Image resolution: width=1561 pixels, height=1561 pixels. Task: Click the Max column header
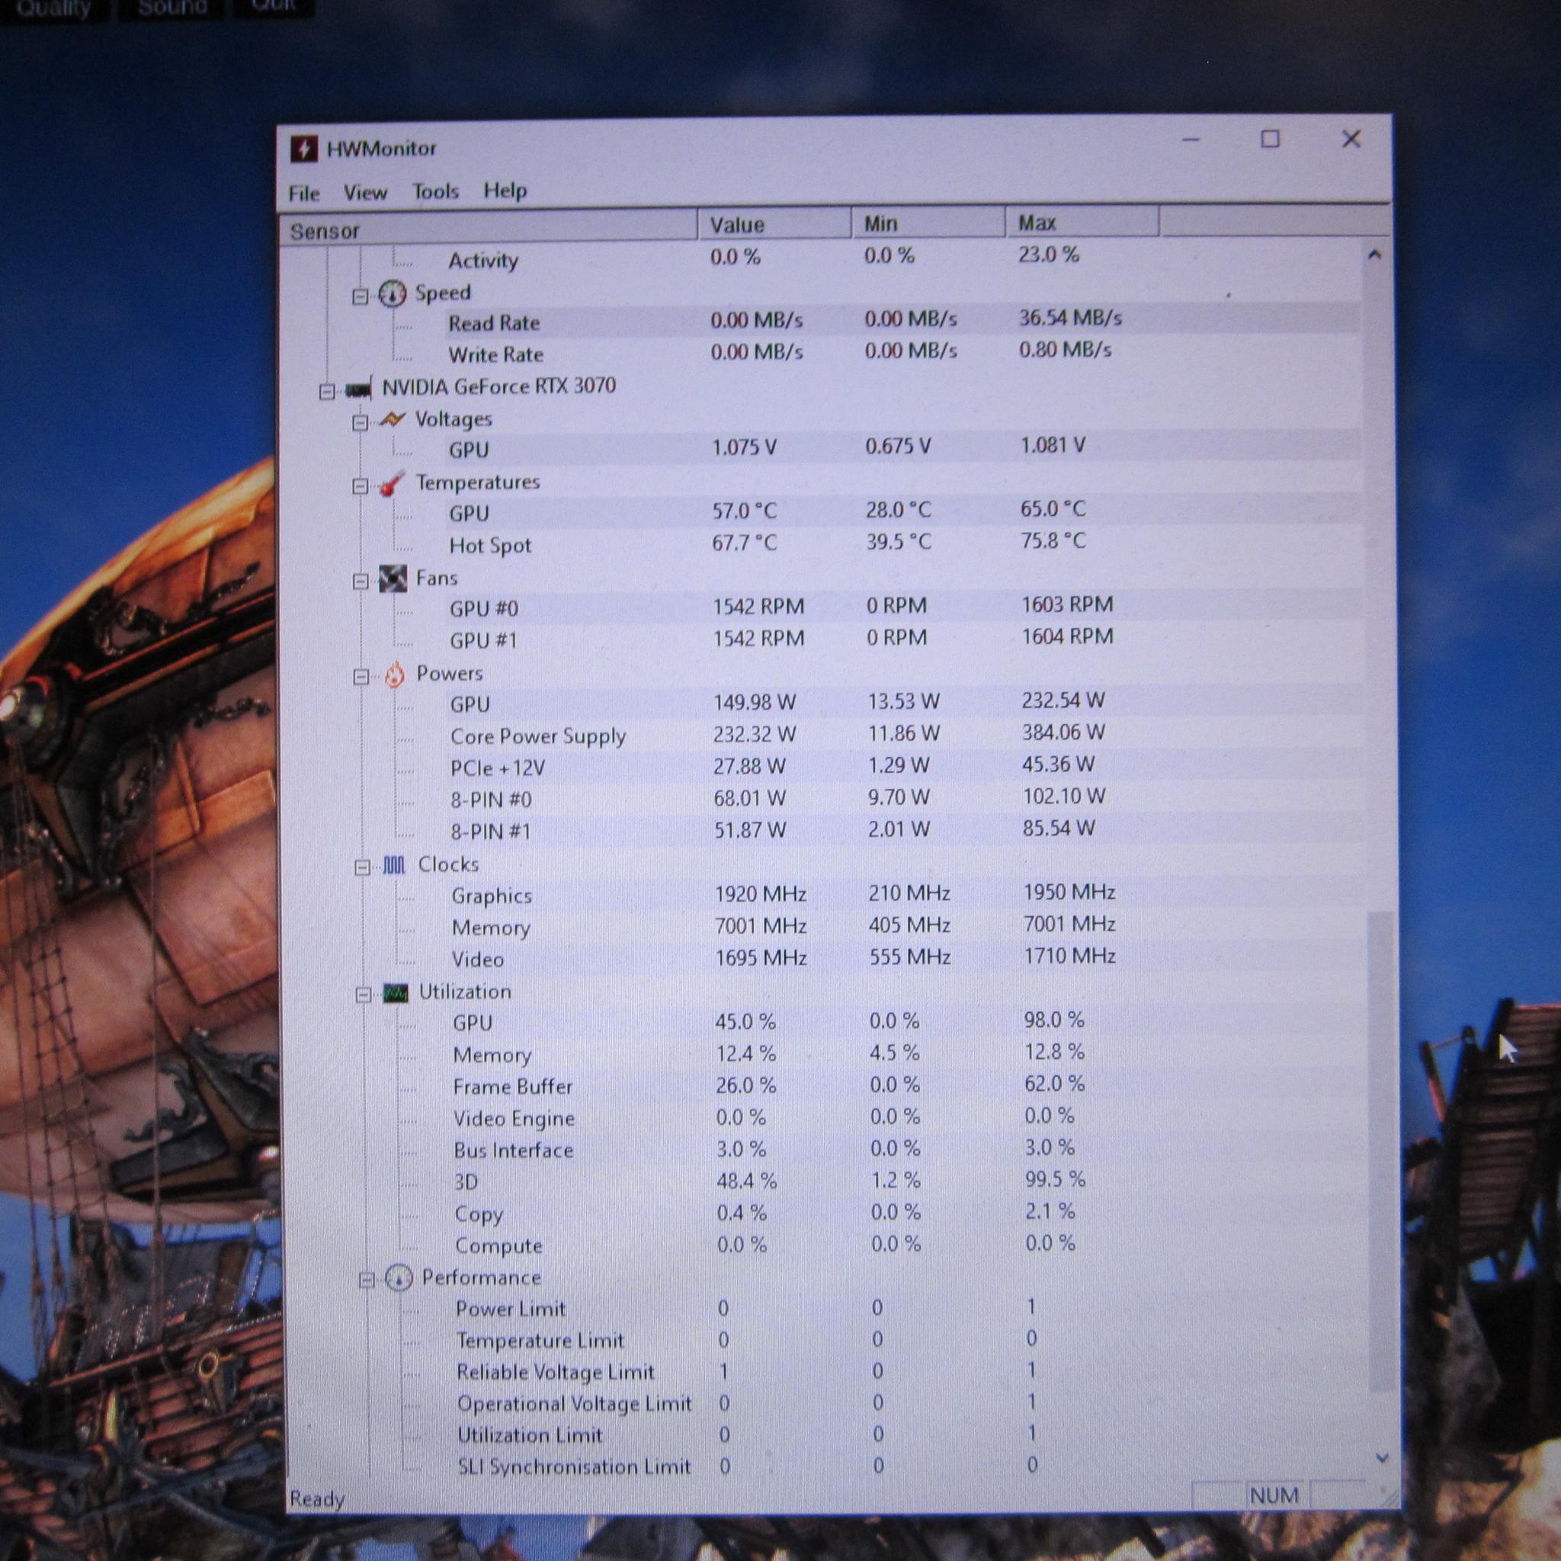pos(1082,221)
